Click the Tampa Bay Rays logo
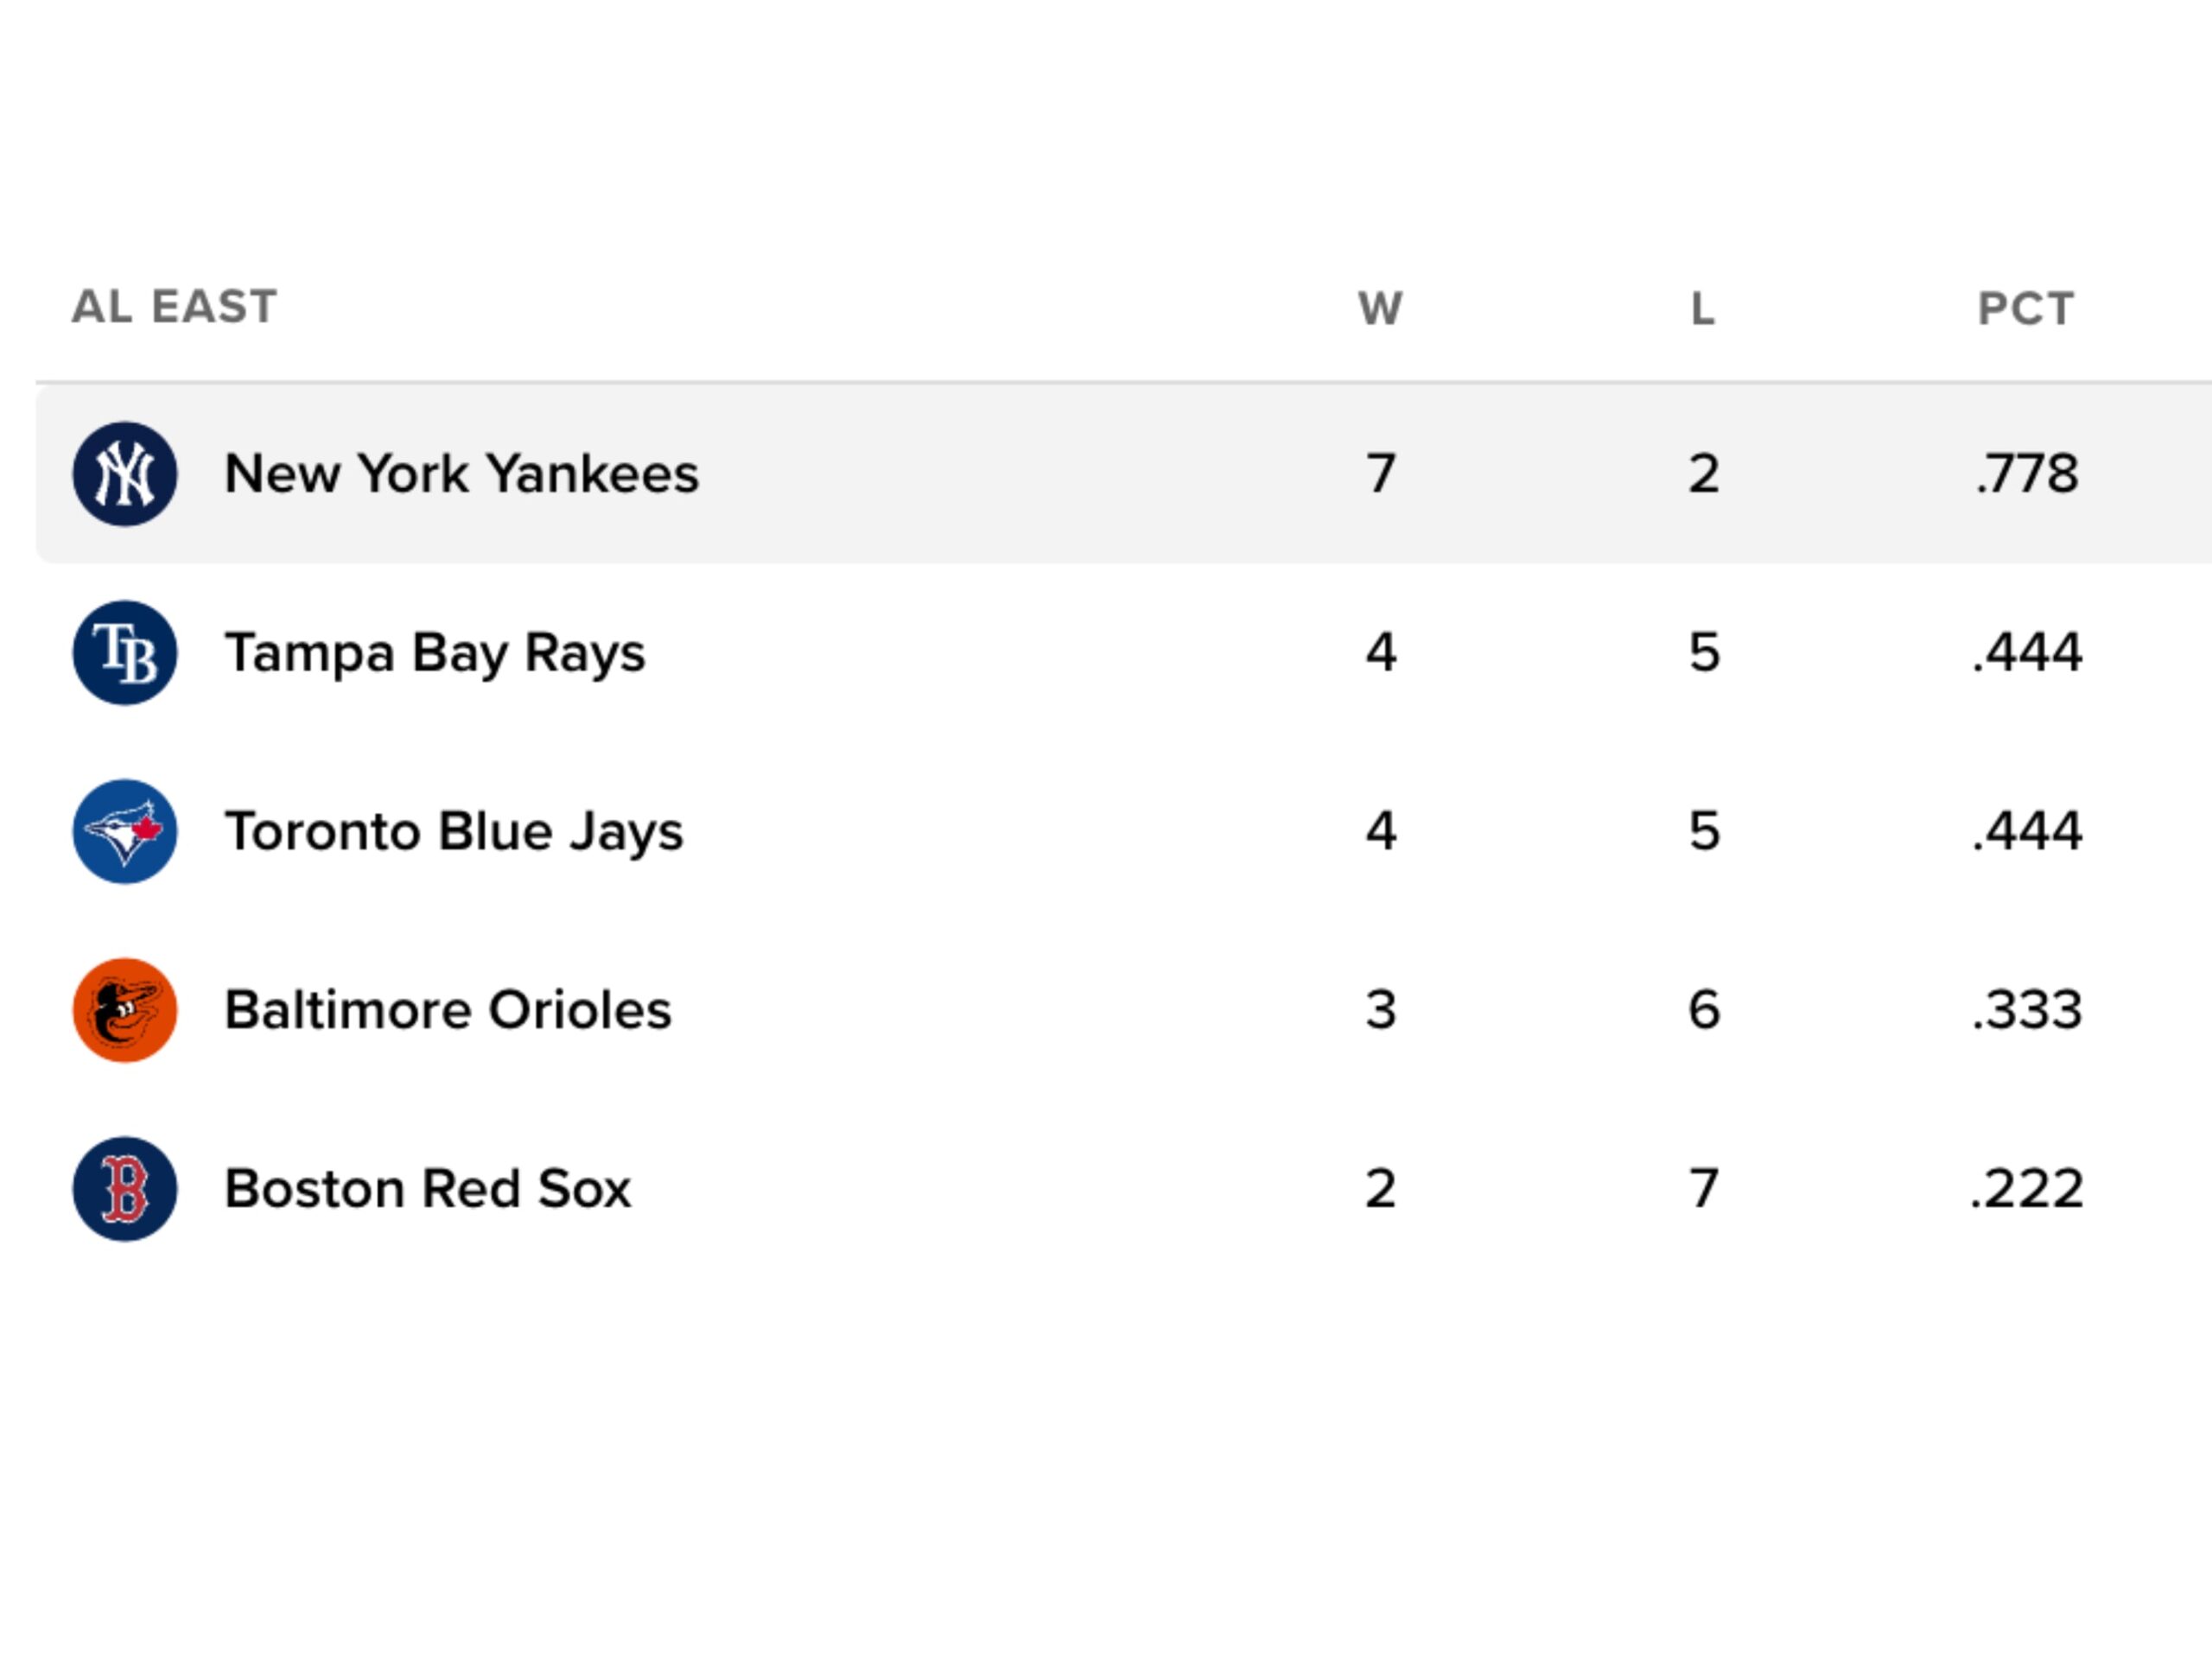The height and width of the screenshot is (1659, 2212). point(125,653)
